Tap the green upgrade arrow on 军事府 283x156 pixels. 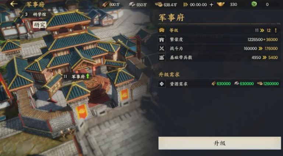[x=88, y=76]
